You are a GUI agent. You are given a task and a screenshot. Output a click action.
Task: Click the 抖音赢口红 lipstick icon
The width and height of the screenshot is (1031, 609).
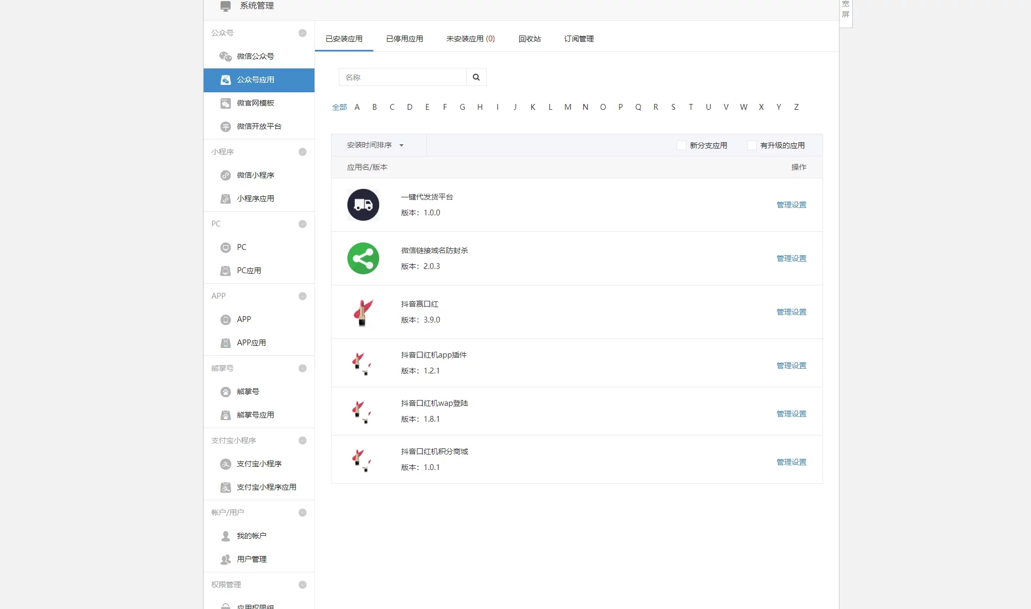(363, 312)
